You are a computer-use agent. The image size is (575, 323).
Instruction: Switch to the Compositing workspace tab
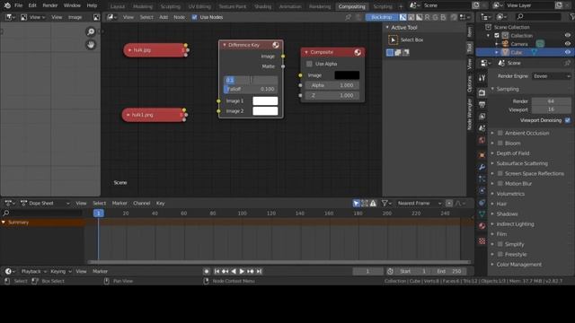coord(351,6)
